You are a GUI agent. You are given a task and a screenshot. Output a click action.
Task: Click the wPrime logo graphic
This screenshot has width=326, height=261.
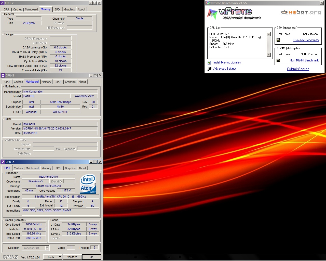point(234,14)
